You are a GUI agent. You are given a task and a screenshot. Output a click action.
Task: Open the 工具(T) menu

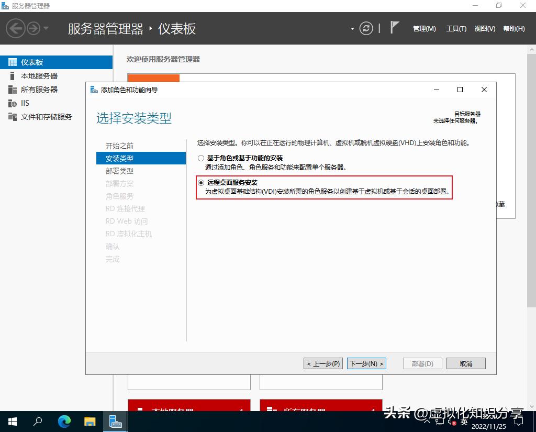coord(456,29)
